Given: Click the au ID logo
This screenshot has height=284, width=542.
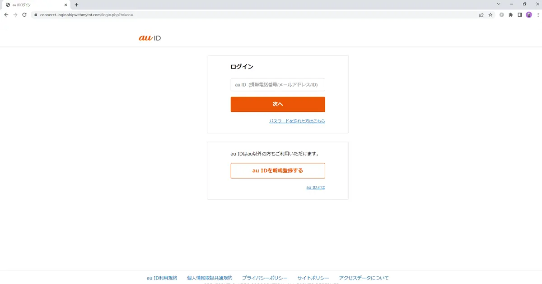Looking at the screenshot, I should coord(150,38).
